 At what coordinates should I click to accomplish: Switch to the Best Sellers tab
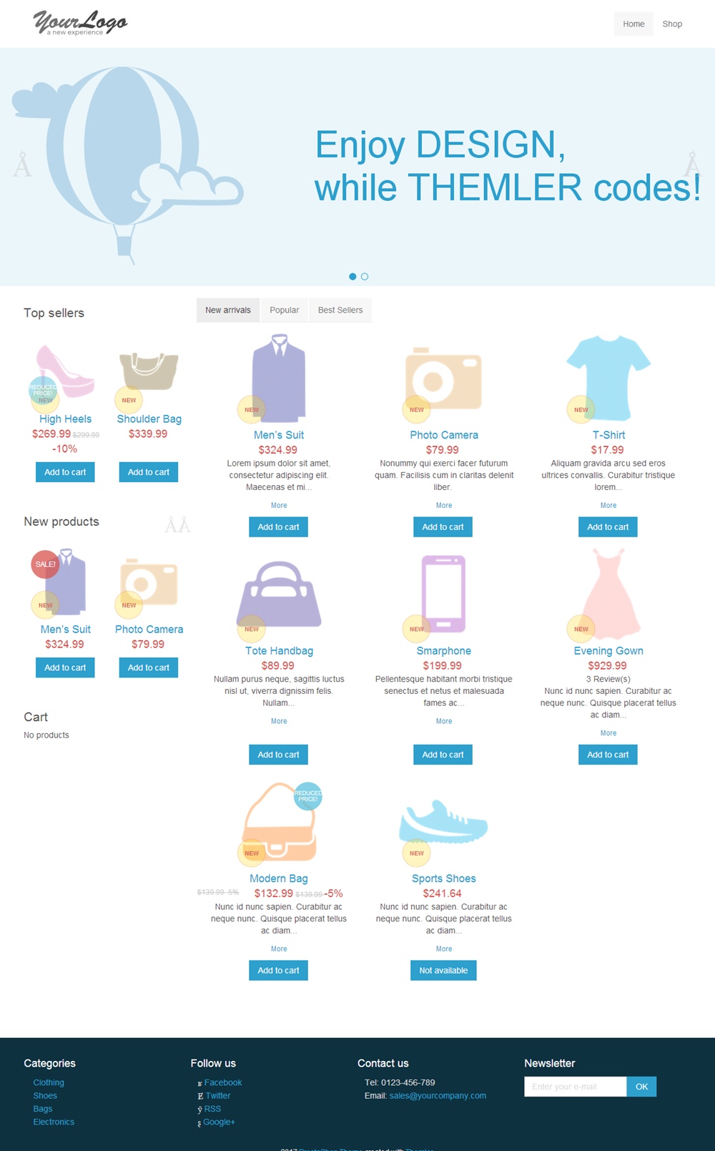[x=340, y=310]
